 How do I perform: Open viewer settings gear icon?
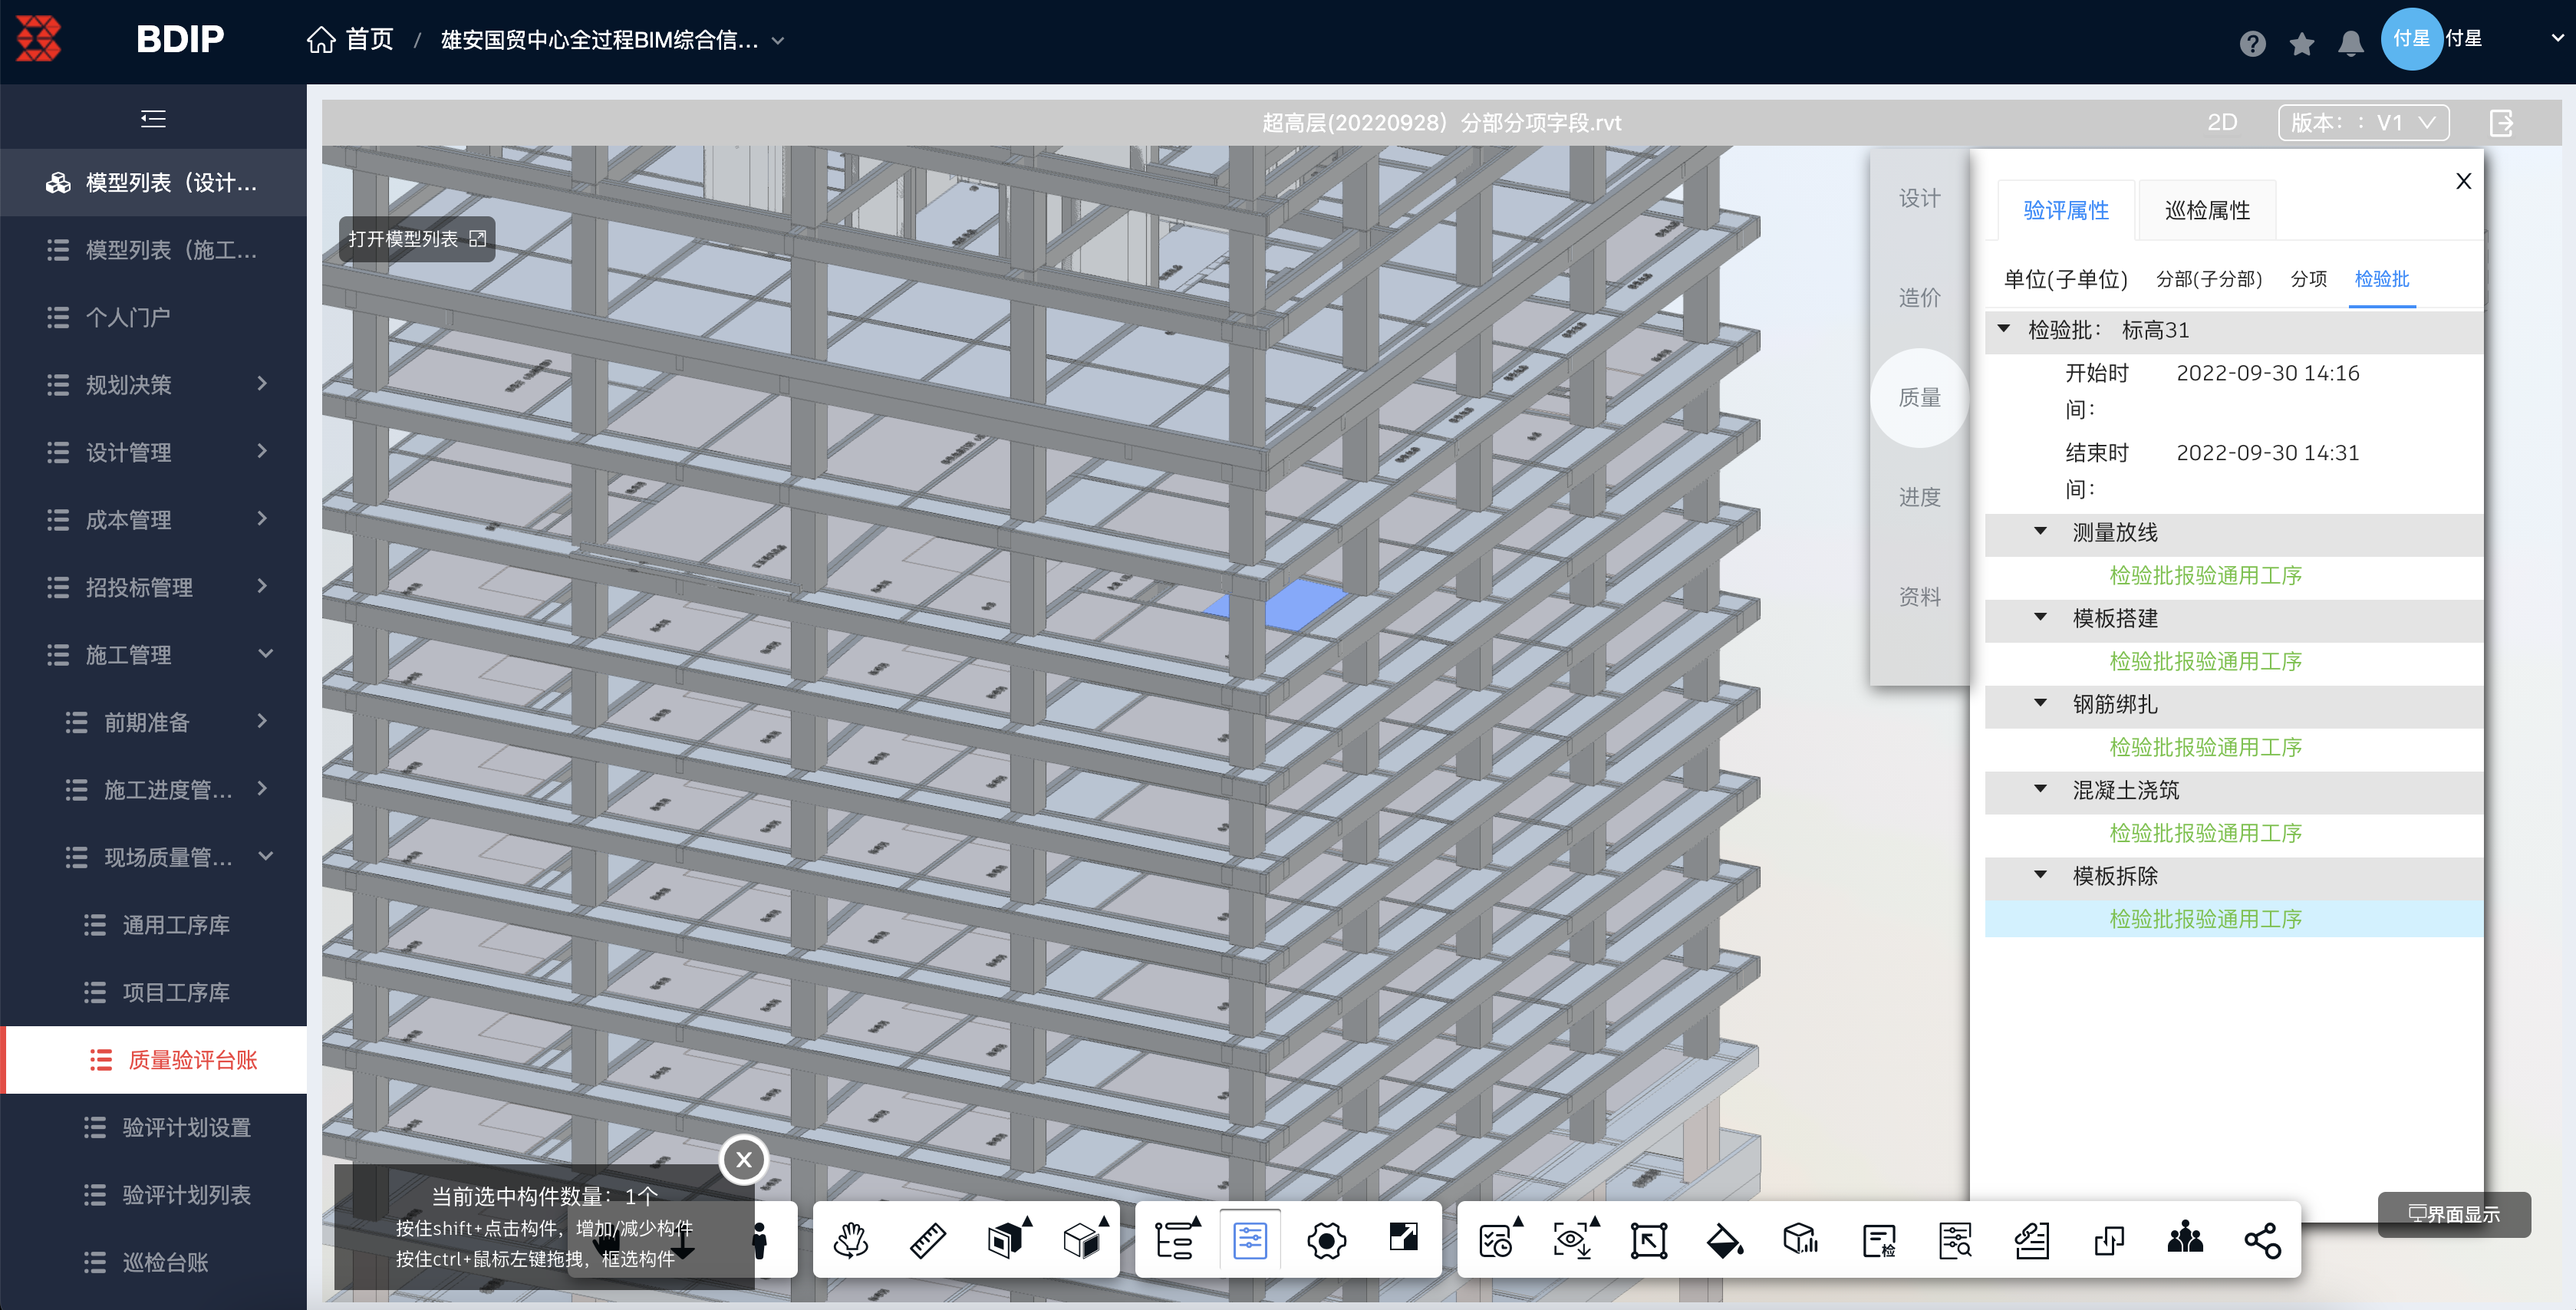[1326, 1241]
